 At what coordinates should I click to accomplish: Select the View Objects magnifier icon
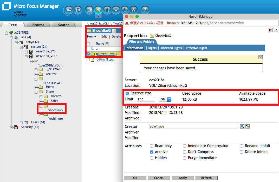98,10
